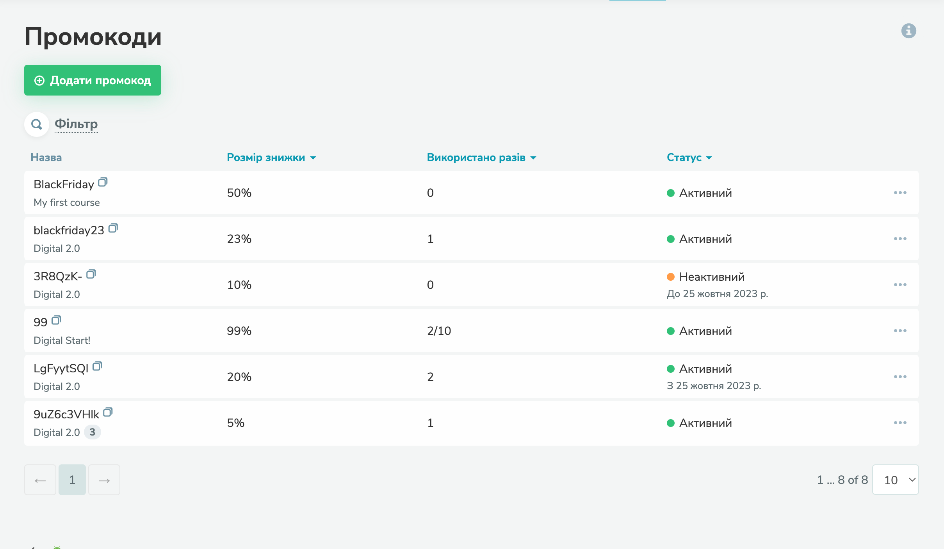Click the search magnifier icon
The width and height of the screenshot is (944, 549).
tap(37, 124)
